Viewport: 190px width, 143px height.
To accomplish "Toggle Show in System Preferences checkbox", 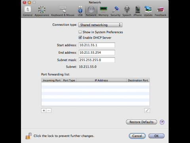I will (x=80, y=32).
